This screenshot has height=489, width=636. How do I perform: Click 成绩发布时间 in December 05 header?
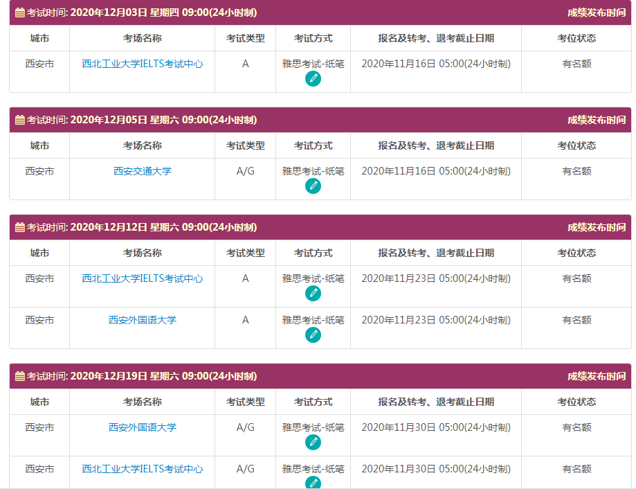(597, 120)
